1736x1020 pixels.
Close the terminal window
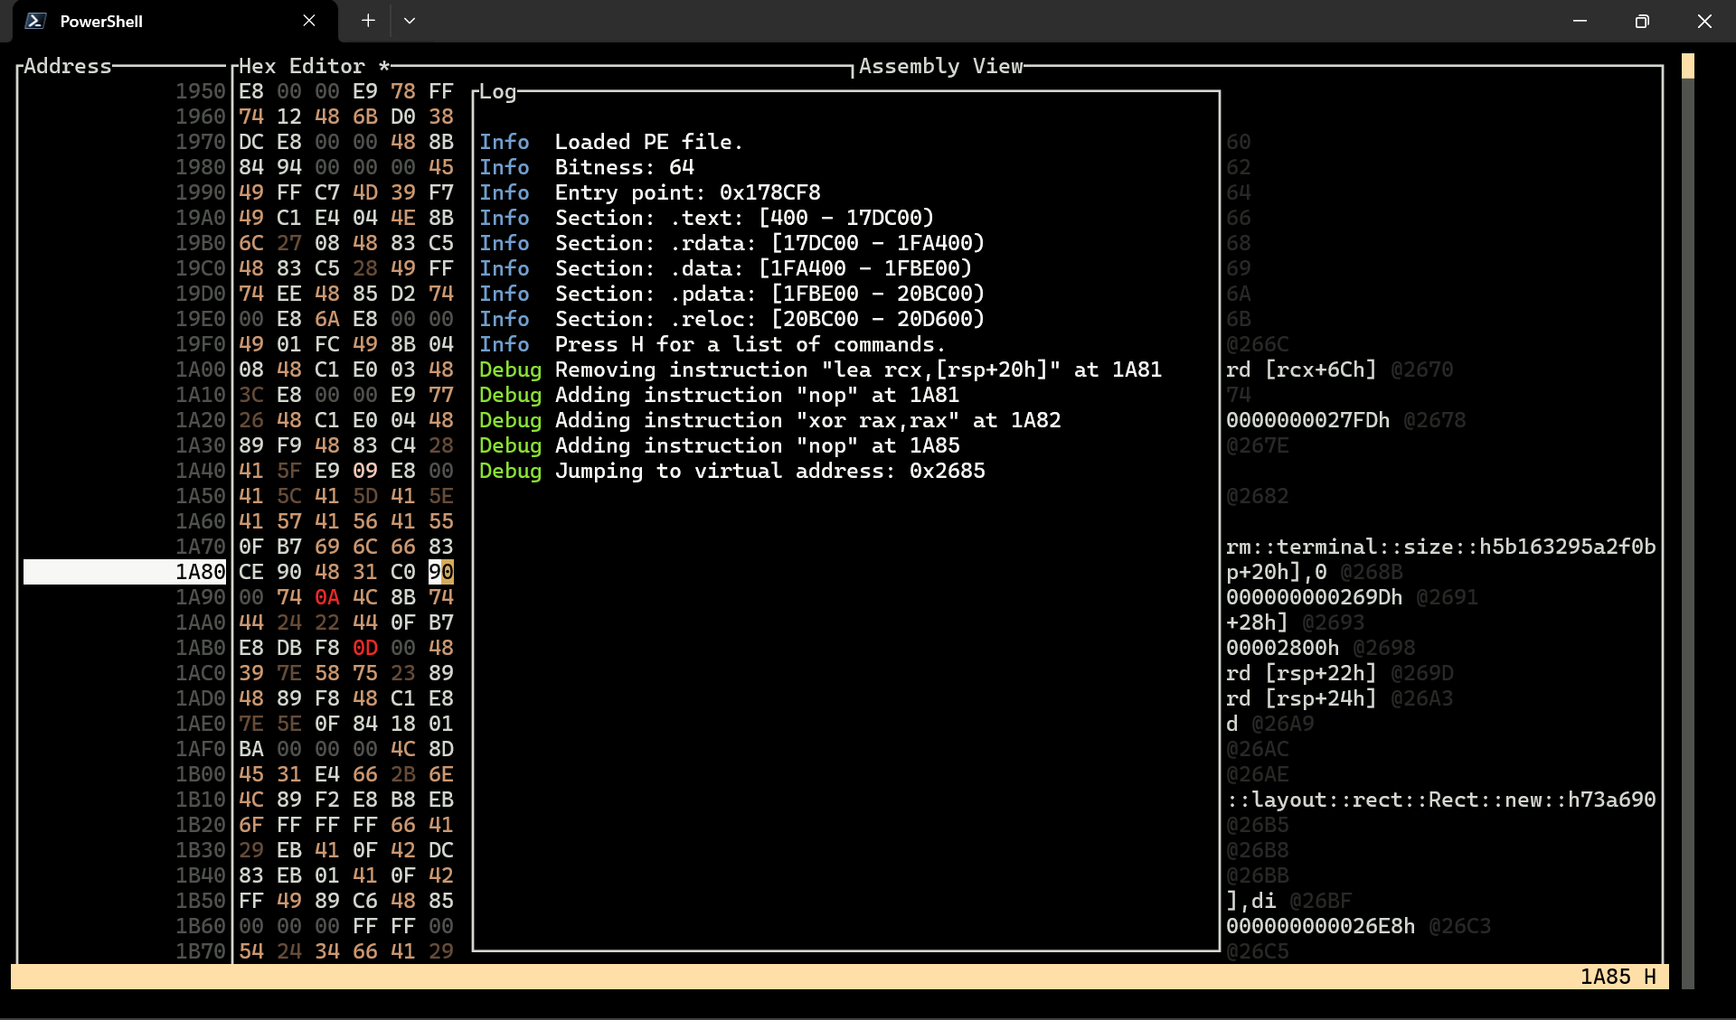pyautogui.click(x=1704, y=21)
